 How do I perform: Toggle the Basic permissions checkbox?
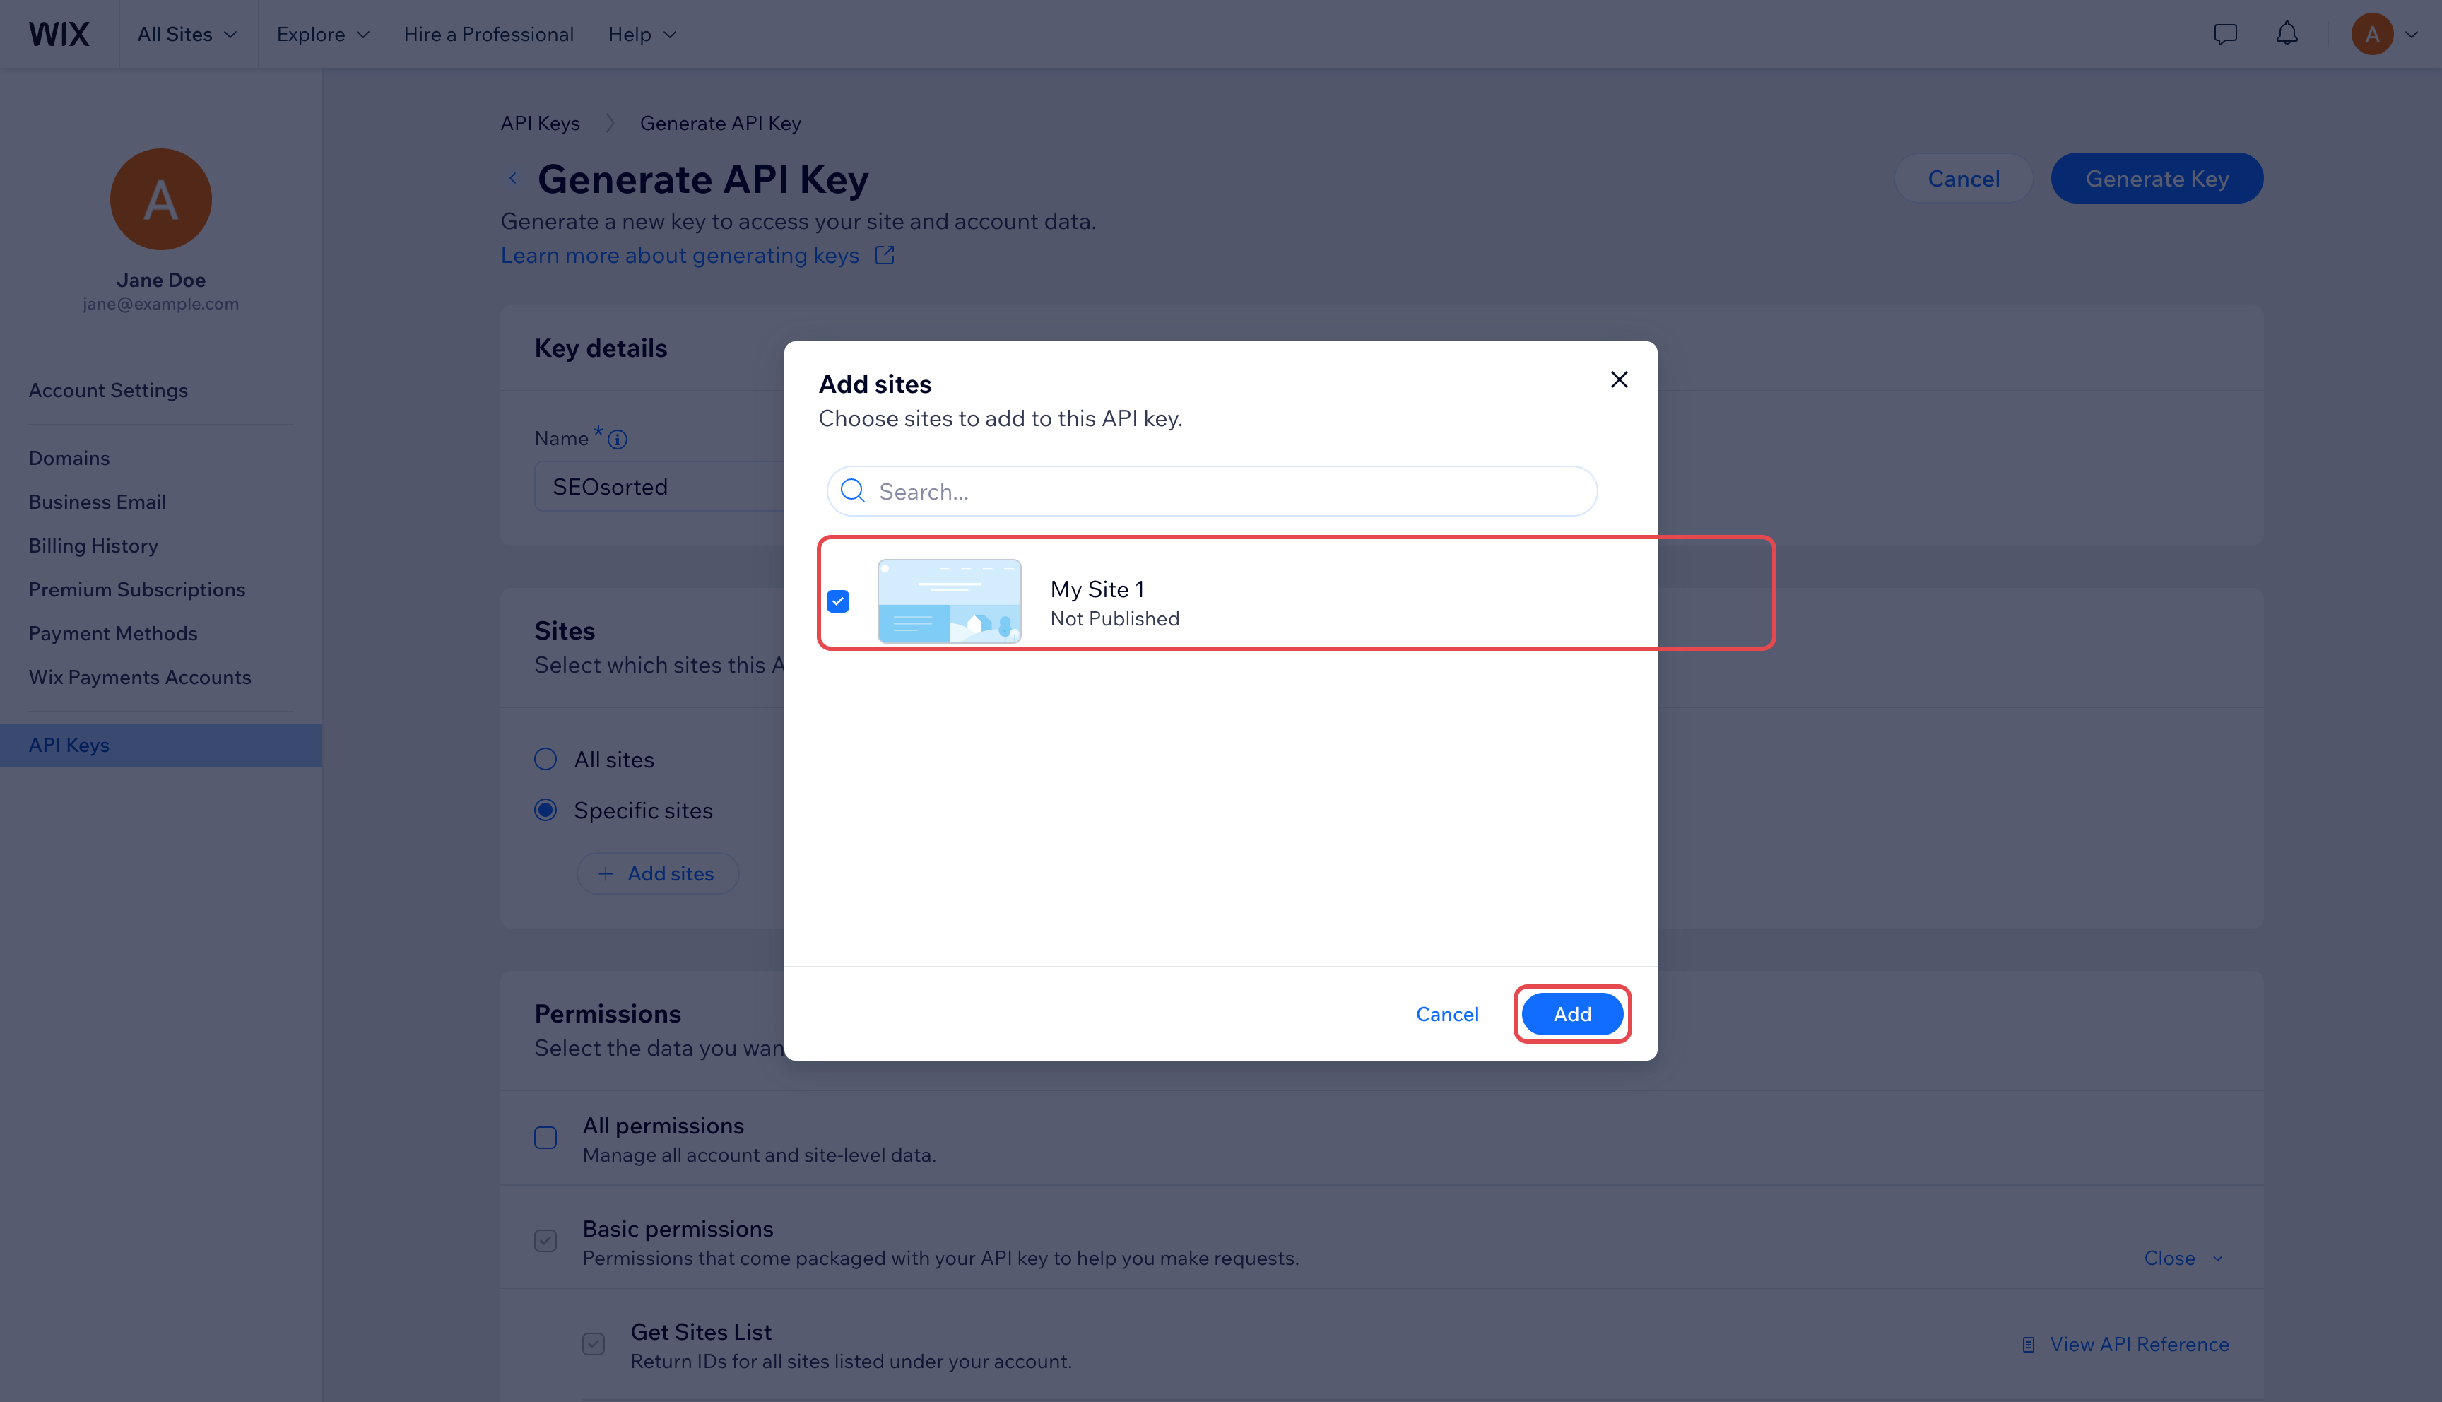coord(545,1240)
